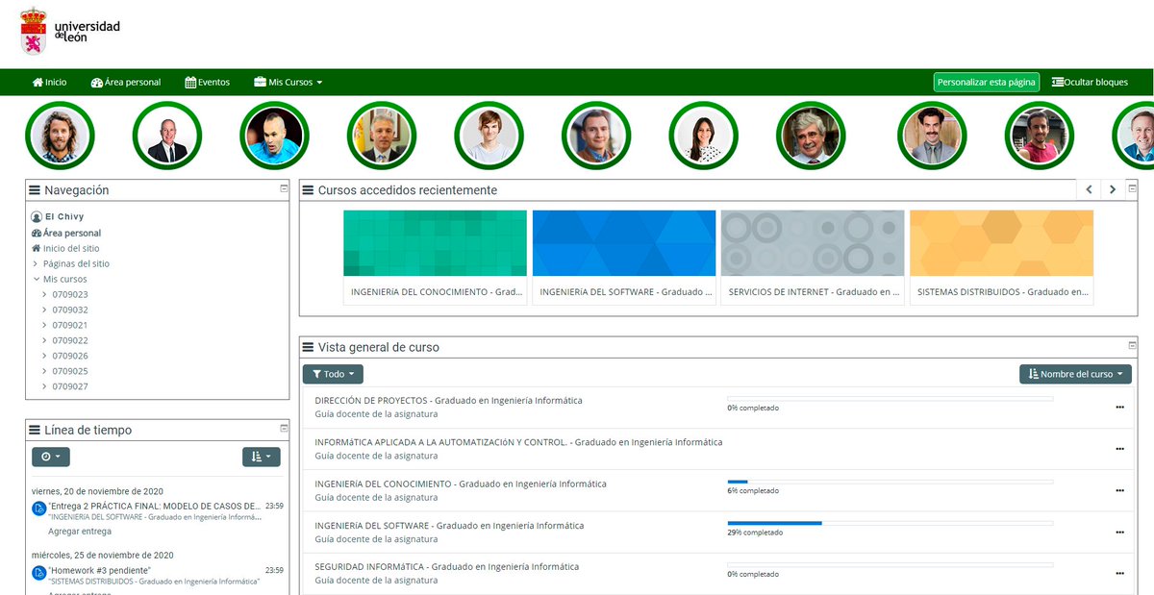The image size is (1154, 595).
Task: Open Guía docente under INGENIERÍA DEL SOFTWARE row
Action: [376, 539]
